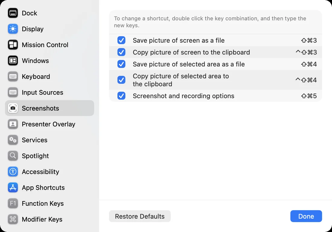The width and height of the screenshot is (332, 232).
Task: Open the Input Sources label
Action: (x=43, y=92)
